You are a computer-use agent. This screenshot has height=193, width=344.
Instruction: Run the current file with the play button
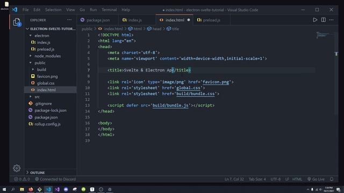pyautogui.click(x=315, y=20)
